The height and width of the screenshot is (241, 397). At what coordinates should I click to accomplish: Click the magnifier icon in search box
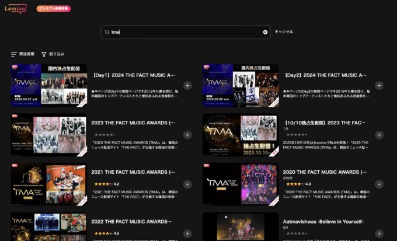107,32
